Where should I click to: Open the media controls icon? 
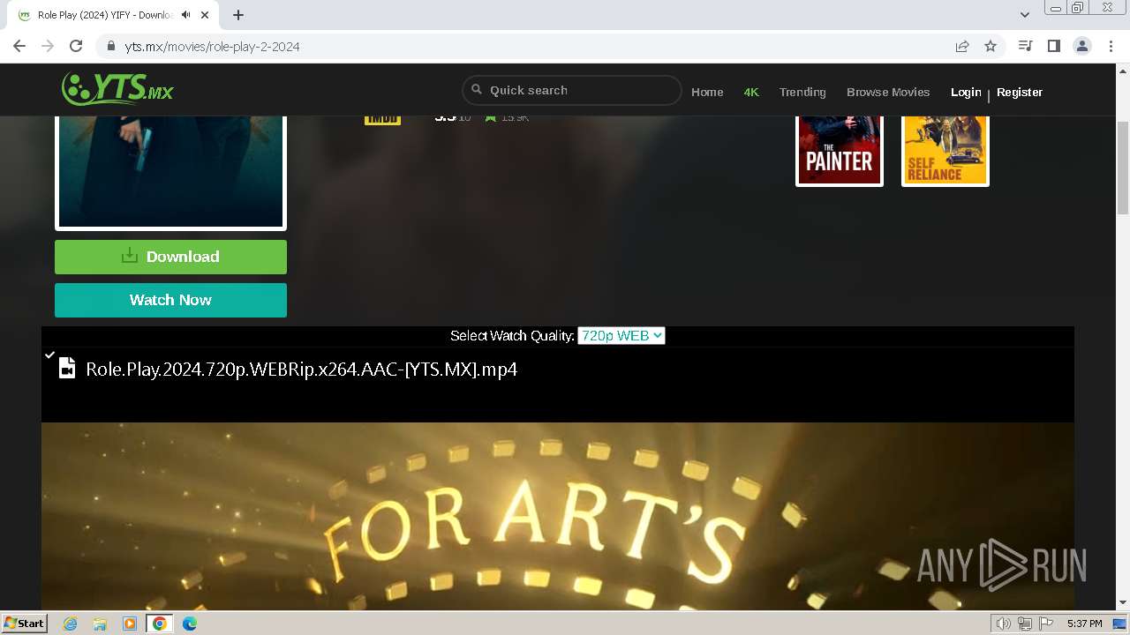point(1025,47)
